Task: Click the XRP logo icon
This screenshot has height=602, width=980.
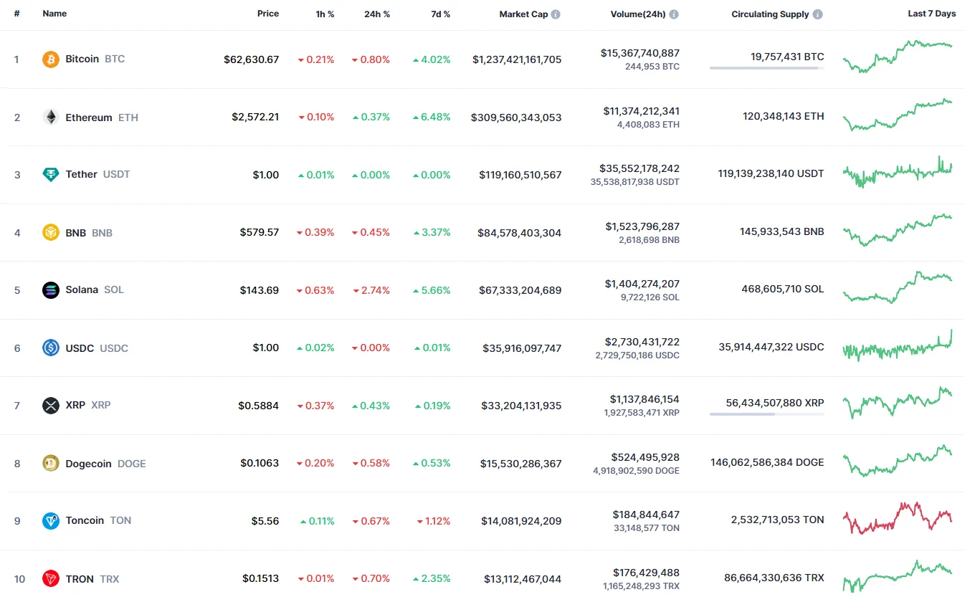Action: coord(51,406)
